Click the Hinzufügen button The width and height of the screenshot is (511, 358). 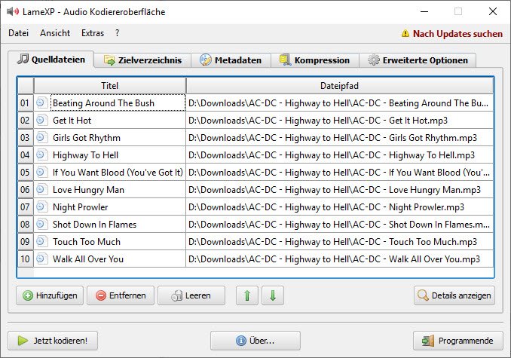click(50, 295)
